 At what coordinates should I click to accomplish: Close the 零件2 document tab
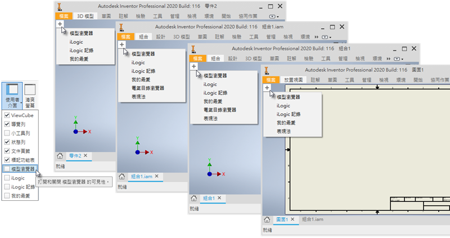point(85,156)
